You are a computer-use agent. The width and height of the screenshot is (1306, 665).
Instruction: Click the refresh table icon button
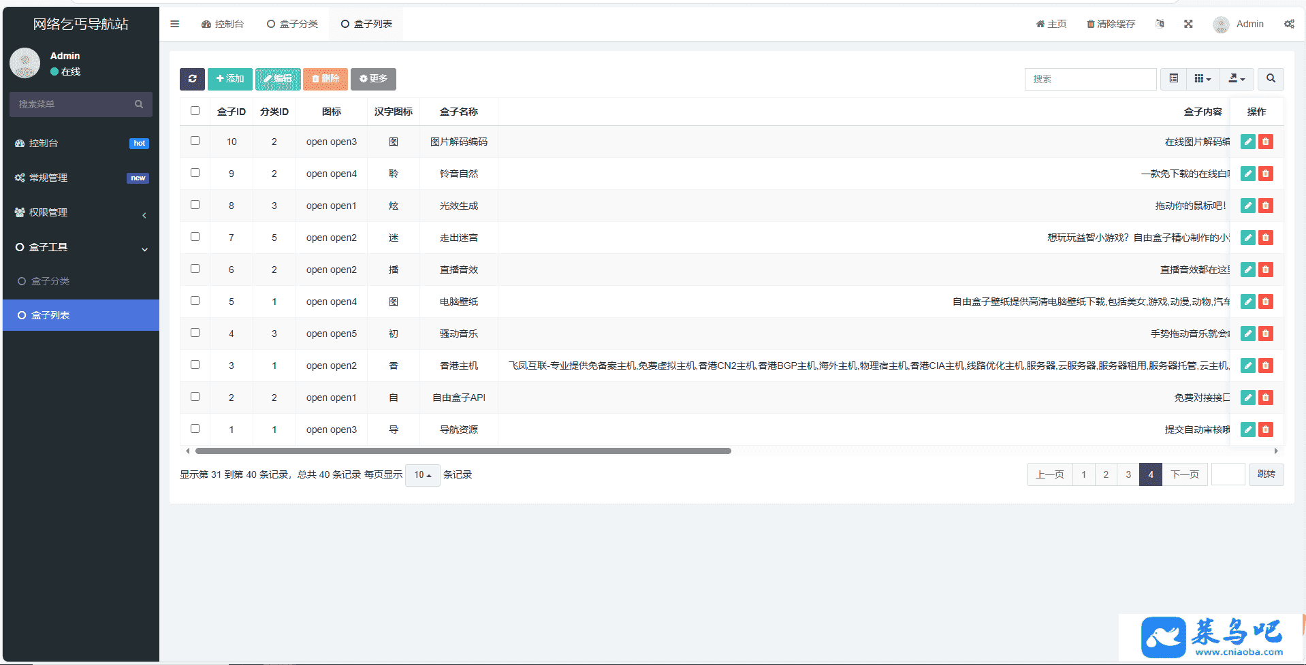pos(192,79)
